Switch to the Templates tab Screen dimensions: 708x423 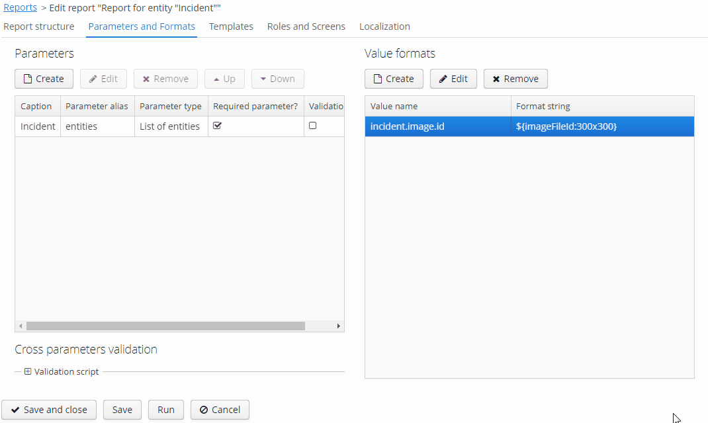231,26
